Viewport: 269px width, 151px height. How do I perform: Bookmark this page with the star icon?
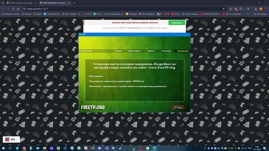(x=224, y=9)
